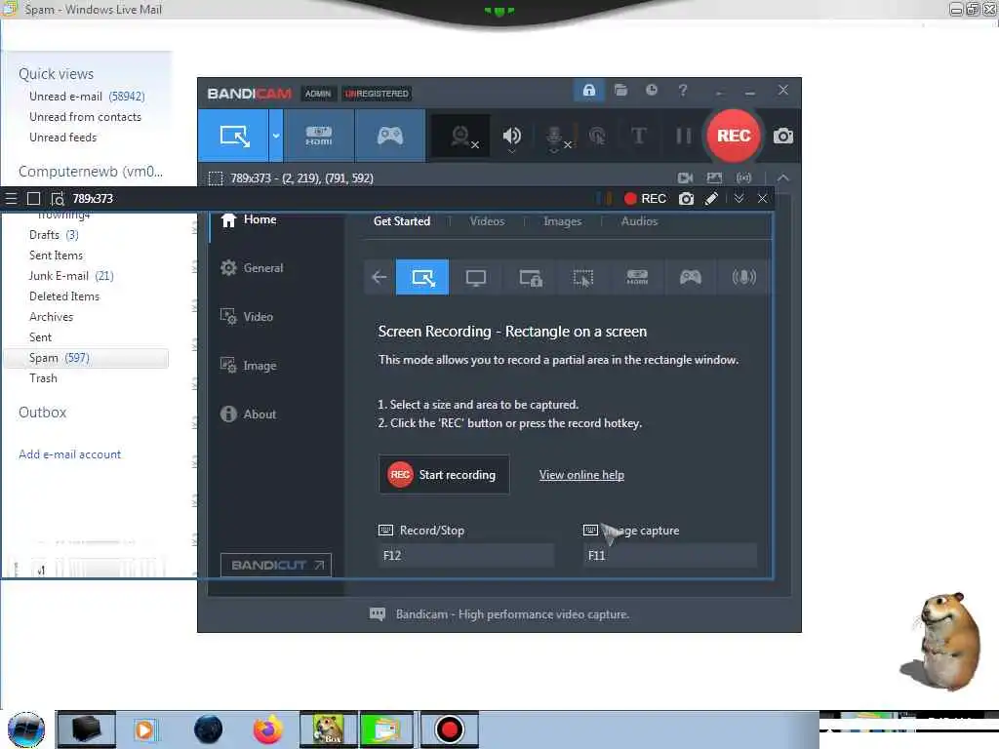Open Unread from contacts quick view

point(86,117)
